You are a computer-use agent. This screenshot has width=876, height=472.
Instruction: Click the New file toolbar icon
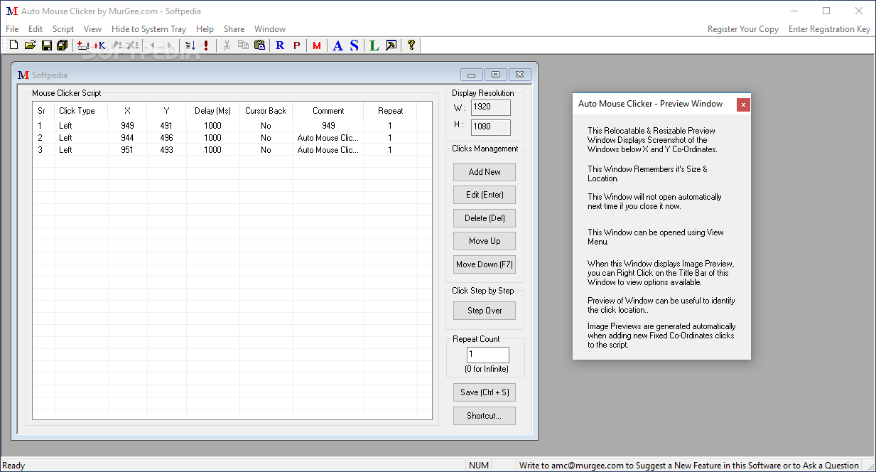pyautogui.click(x=13, y=45)
